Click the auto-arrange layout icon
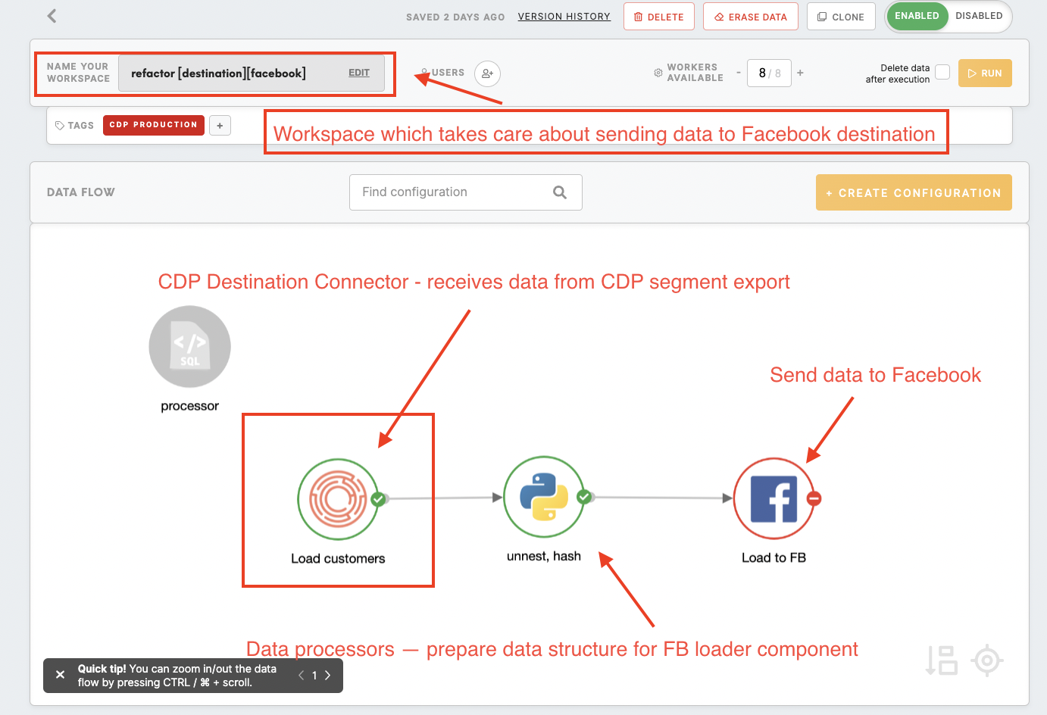Image resolution: width=1047 pixels, height=715 pixels. point(942,660)
